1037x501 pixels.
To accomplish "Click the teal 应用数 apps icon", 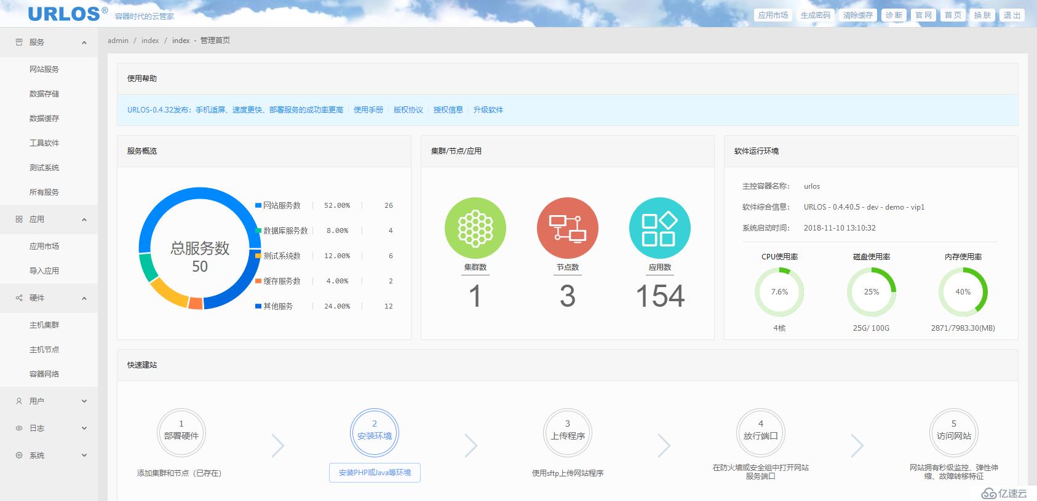I will coord(660,228).
